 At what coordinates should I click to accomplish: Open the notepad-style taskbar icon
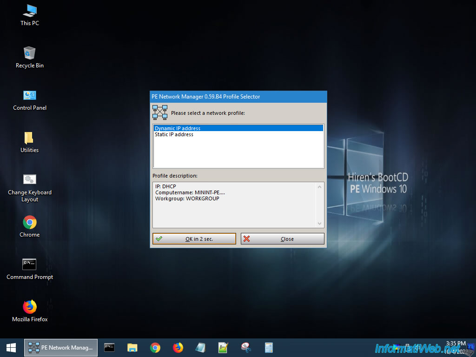click(x=200, y=348)
